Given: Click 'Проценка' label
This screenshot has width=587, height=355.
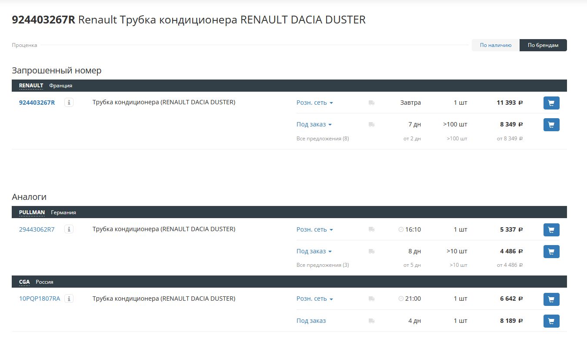Looking at the screenshot, I should click(24, 45).
